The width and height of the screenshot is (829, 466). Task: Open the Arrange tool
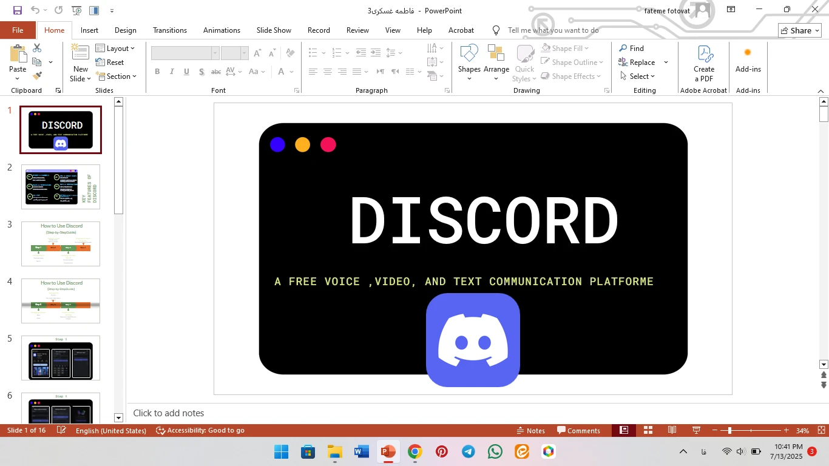pos(496,62)
